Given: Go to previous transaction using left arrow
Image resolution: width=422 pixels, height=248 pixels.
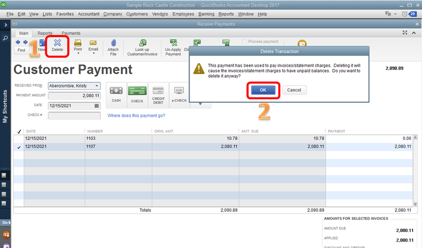Looking at the screenshot, I should point(18,42).
